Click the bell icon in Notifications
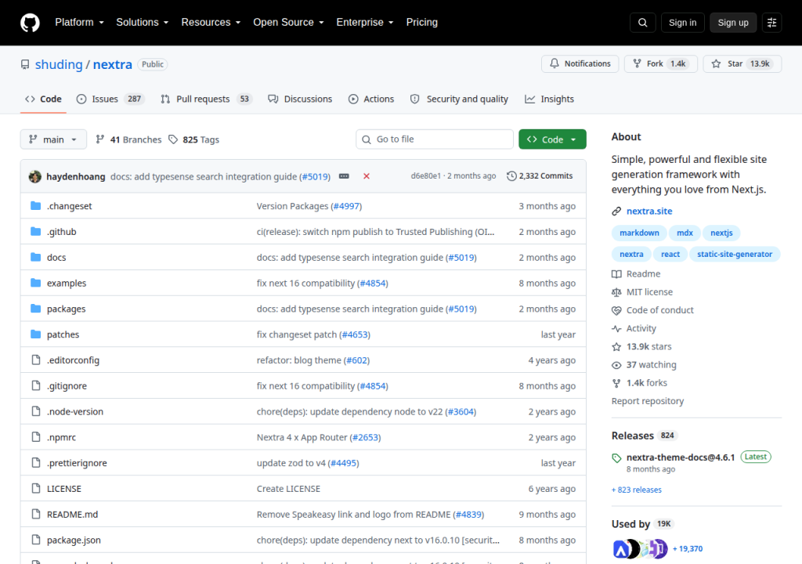The width and height of the screenshot is (802, 564). [x=555, y=63]
